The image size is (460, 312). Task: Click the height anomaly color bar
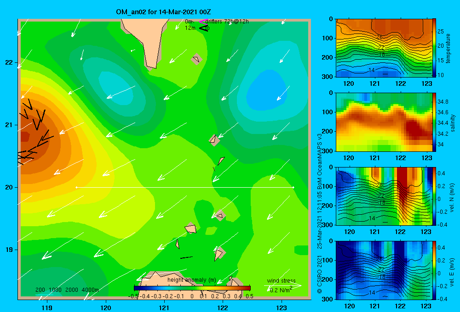pos(192,288)
